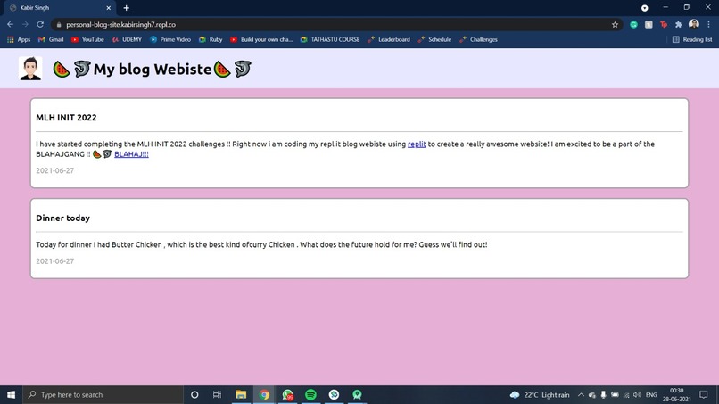The height and width of the screenshot is (404, 719).
Task: Click the 'MLH INIT 2022' post title
Action: pyautogui.click(x=66, y=118)
